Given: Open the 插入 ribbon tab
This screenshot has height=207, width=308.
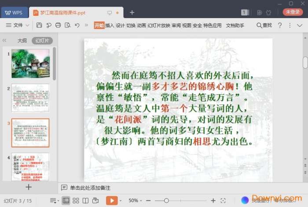Looking at the screenshot, I should pos(110,26).
